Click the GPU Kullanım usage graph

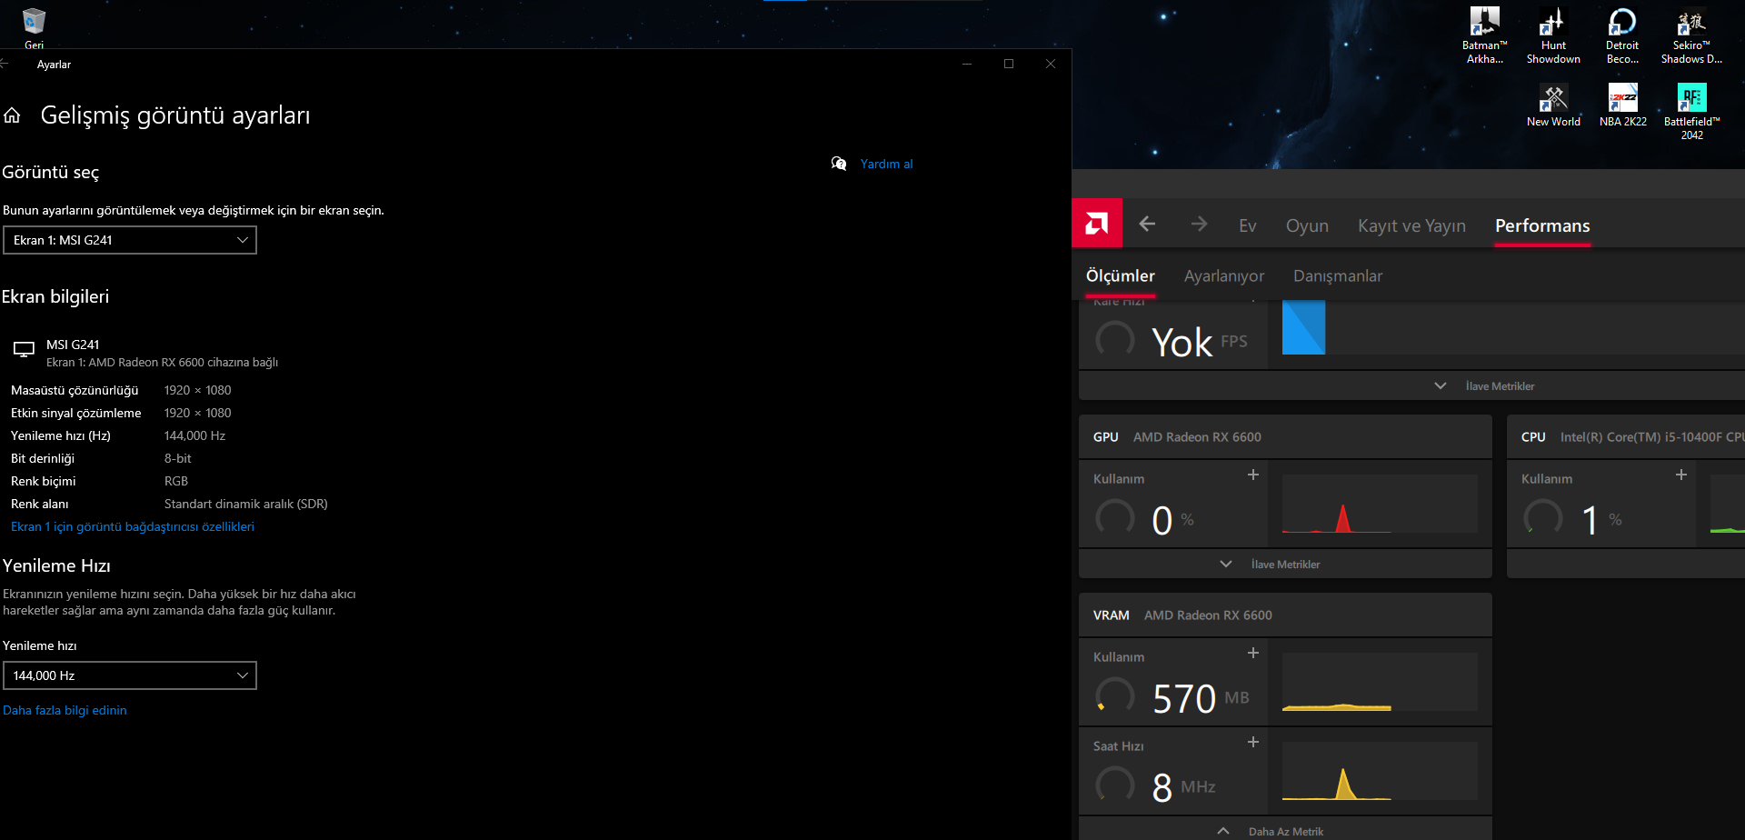1380,503
